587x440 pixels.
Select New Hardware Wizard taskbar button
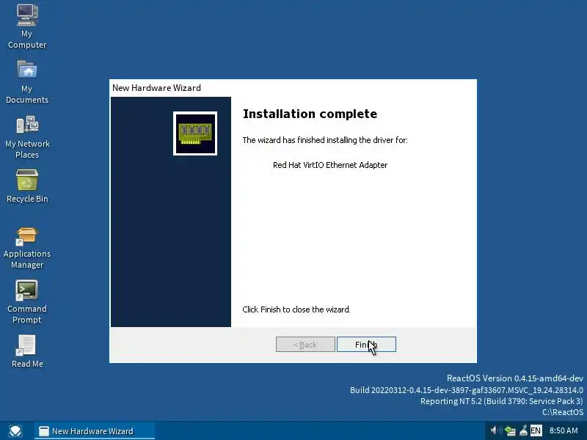pyautogui.click(x=95, y=431)
